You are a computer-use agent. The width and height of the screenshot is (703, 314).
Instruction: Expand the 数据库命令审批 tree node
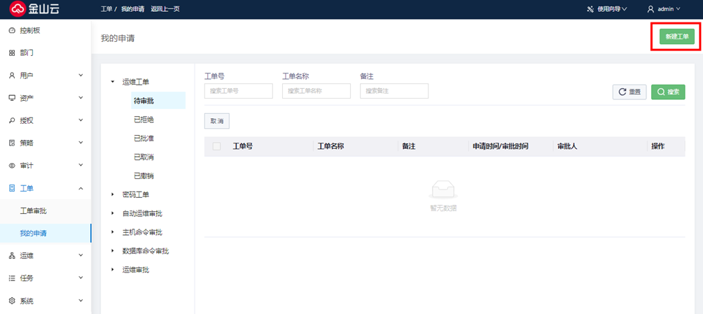pos(113,250)
